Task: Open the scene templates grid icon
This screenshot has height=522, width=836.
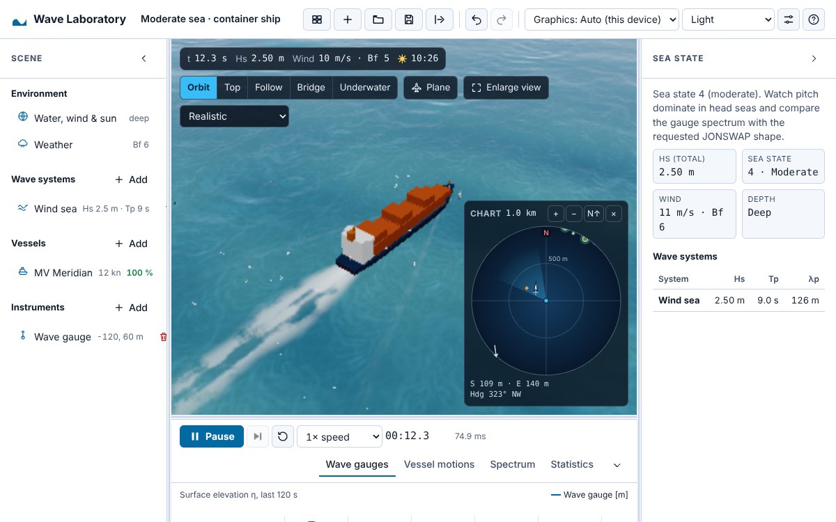Action: click(317, 19)
